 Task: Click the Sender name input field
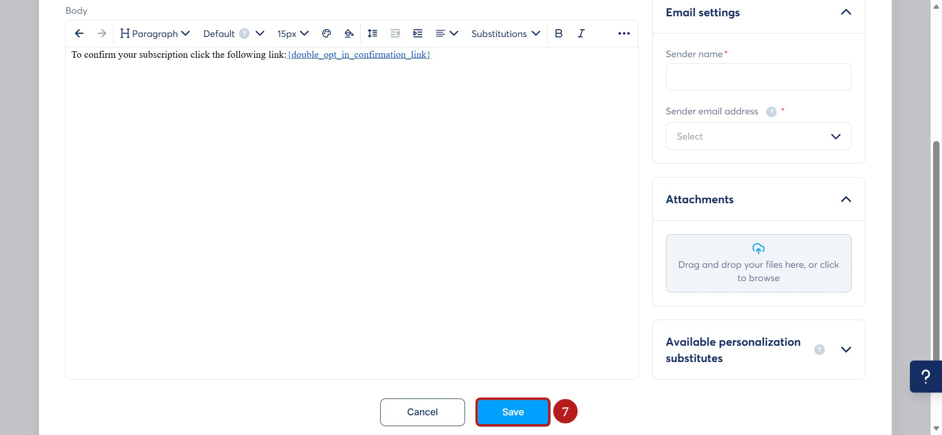coord(758,77)
